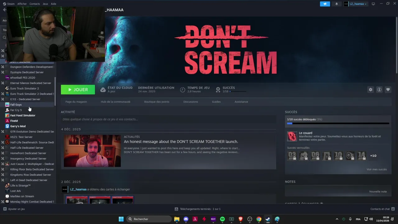Click LZ_haamaa activity profile link
This screenshot has width=398, height=224.
pos(78,189)
